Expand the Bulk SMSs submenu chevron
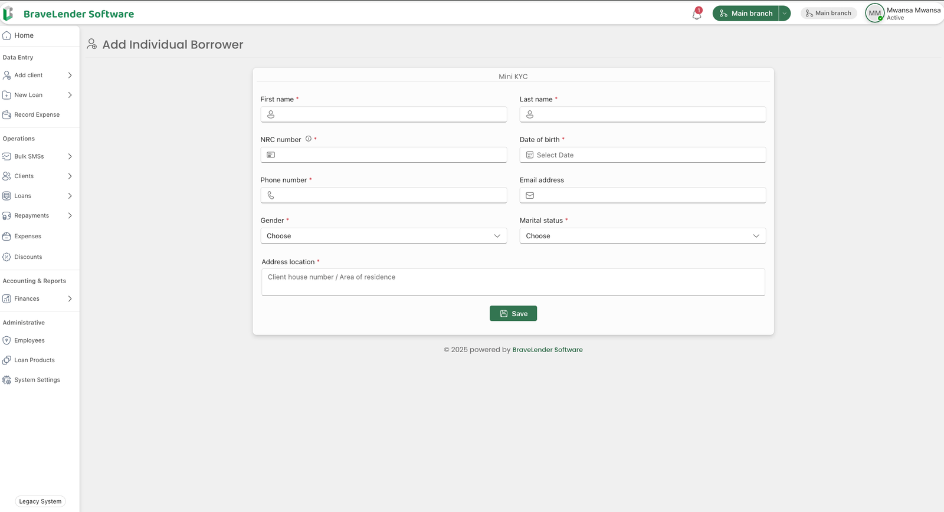This screenshot has height=512, width=944. [70, 156]
